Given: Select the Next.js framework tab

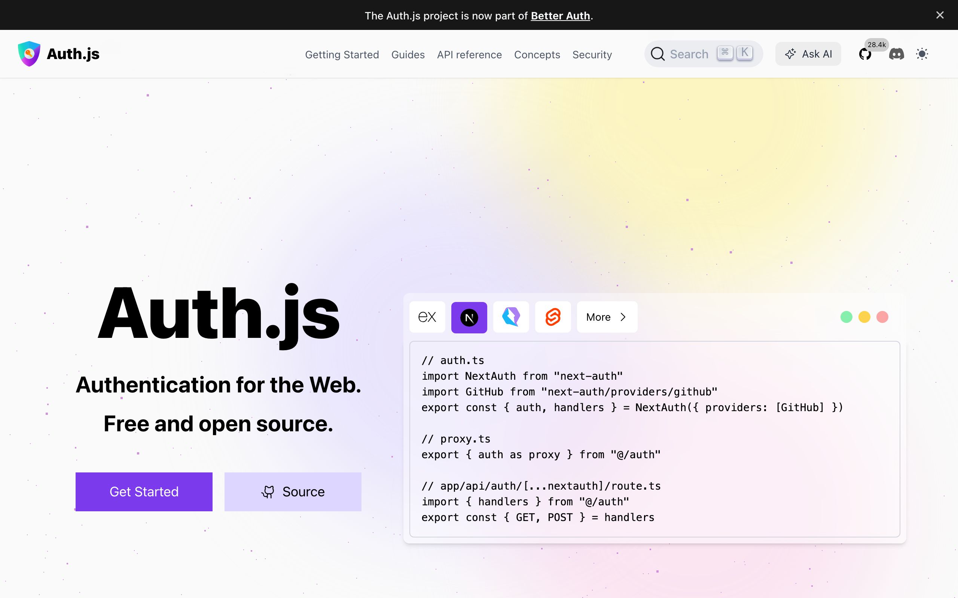Looking at the screenshot, I should [x=469, y=317].
